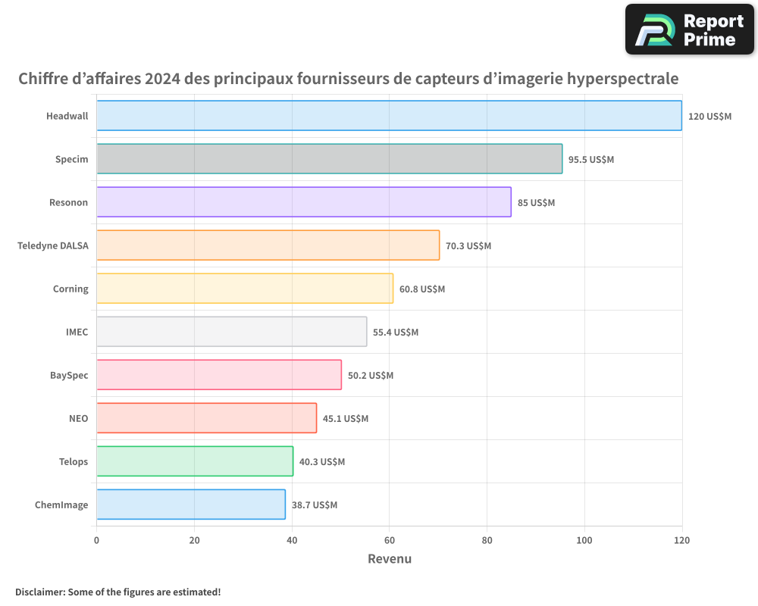The width and height of the screenshot is (758, 606).
Task: Click the green Telops bar
Action: [x=194, y=461]
